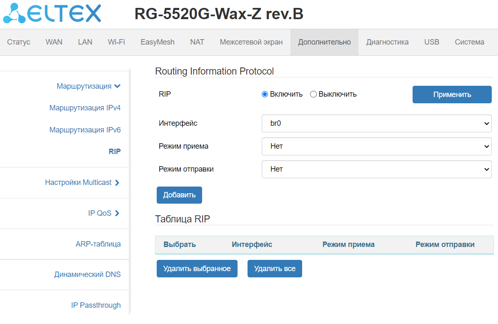Open the Диагностика tab
Image resolution: width=498 pixels, height=324 pixels.
(387, 42)
